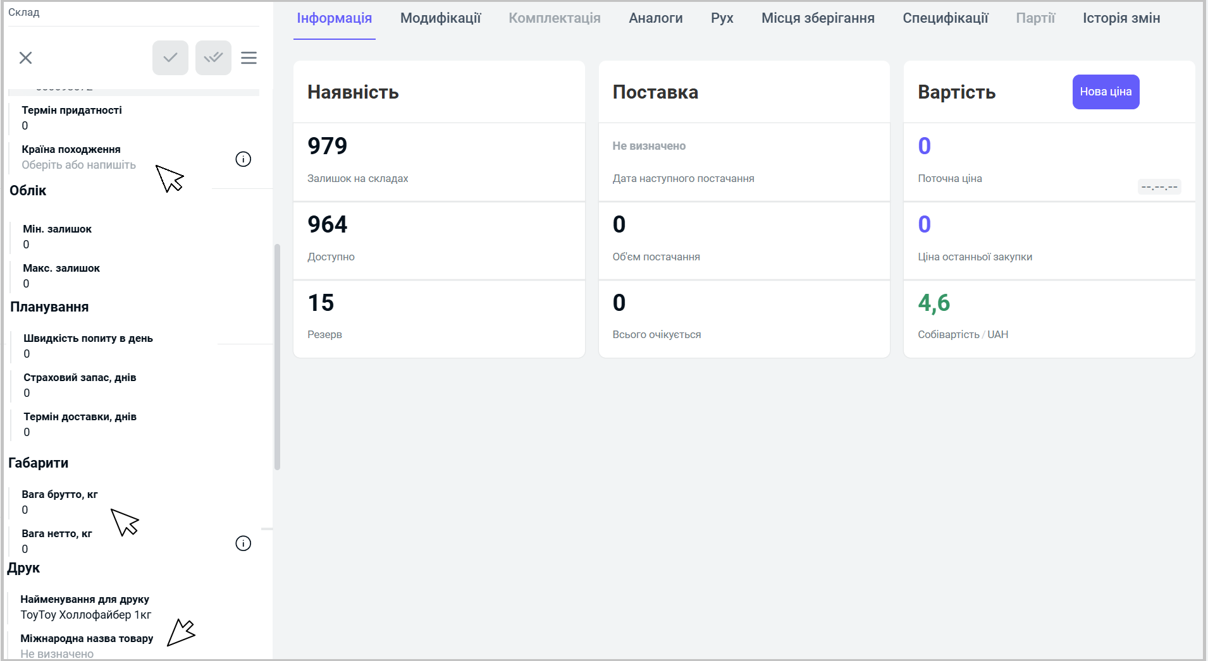Viewport: 1208px width, 661px height.
Task: Open the hamburger menu icon
Action: coord(249,58)
